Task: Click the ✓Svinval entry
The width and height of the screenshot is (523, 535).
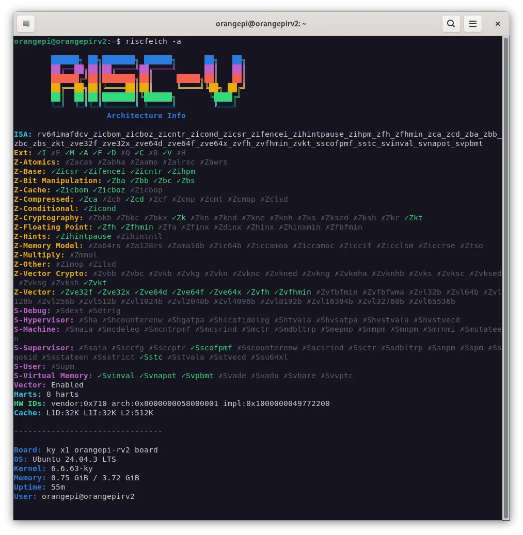Action: pos(116,376)
